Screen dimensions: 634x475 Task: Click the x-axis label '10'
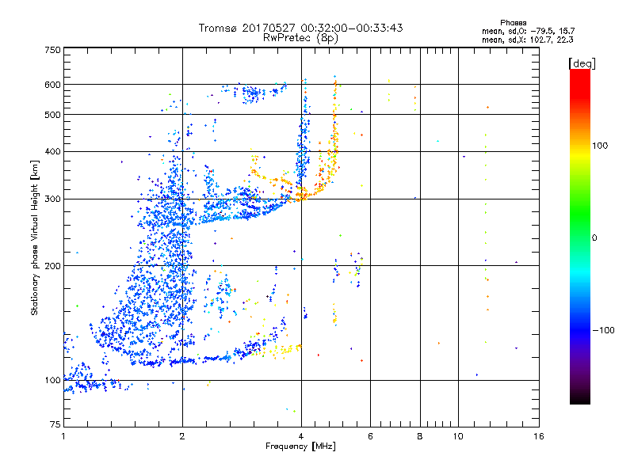[458, 436]
